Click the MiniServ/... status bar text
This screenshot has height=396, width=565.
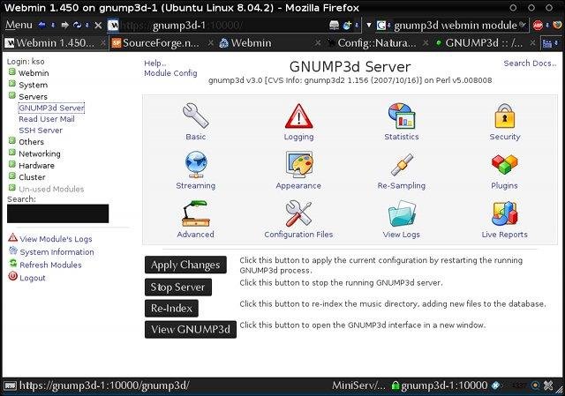pos(358,385)
